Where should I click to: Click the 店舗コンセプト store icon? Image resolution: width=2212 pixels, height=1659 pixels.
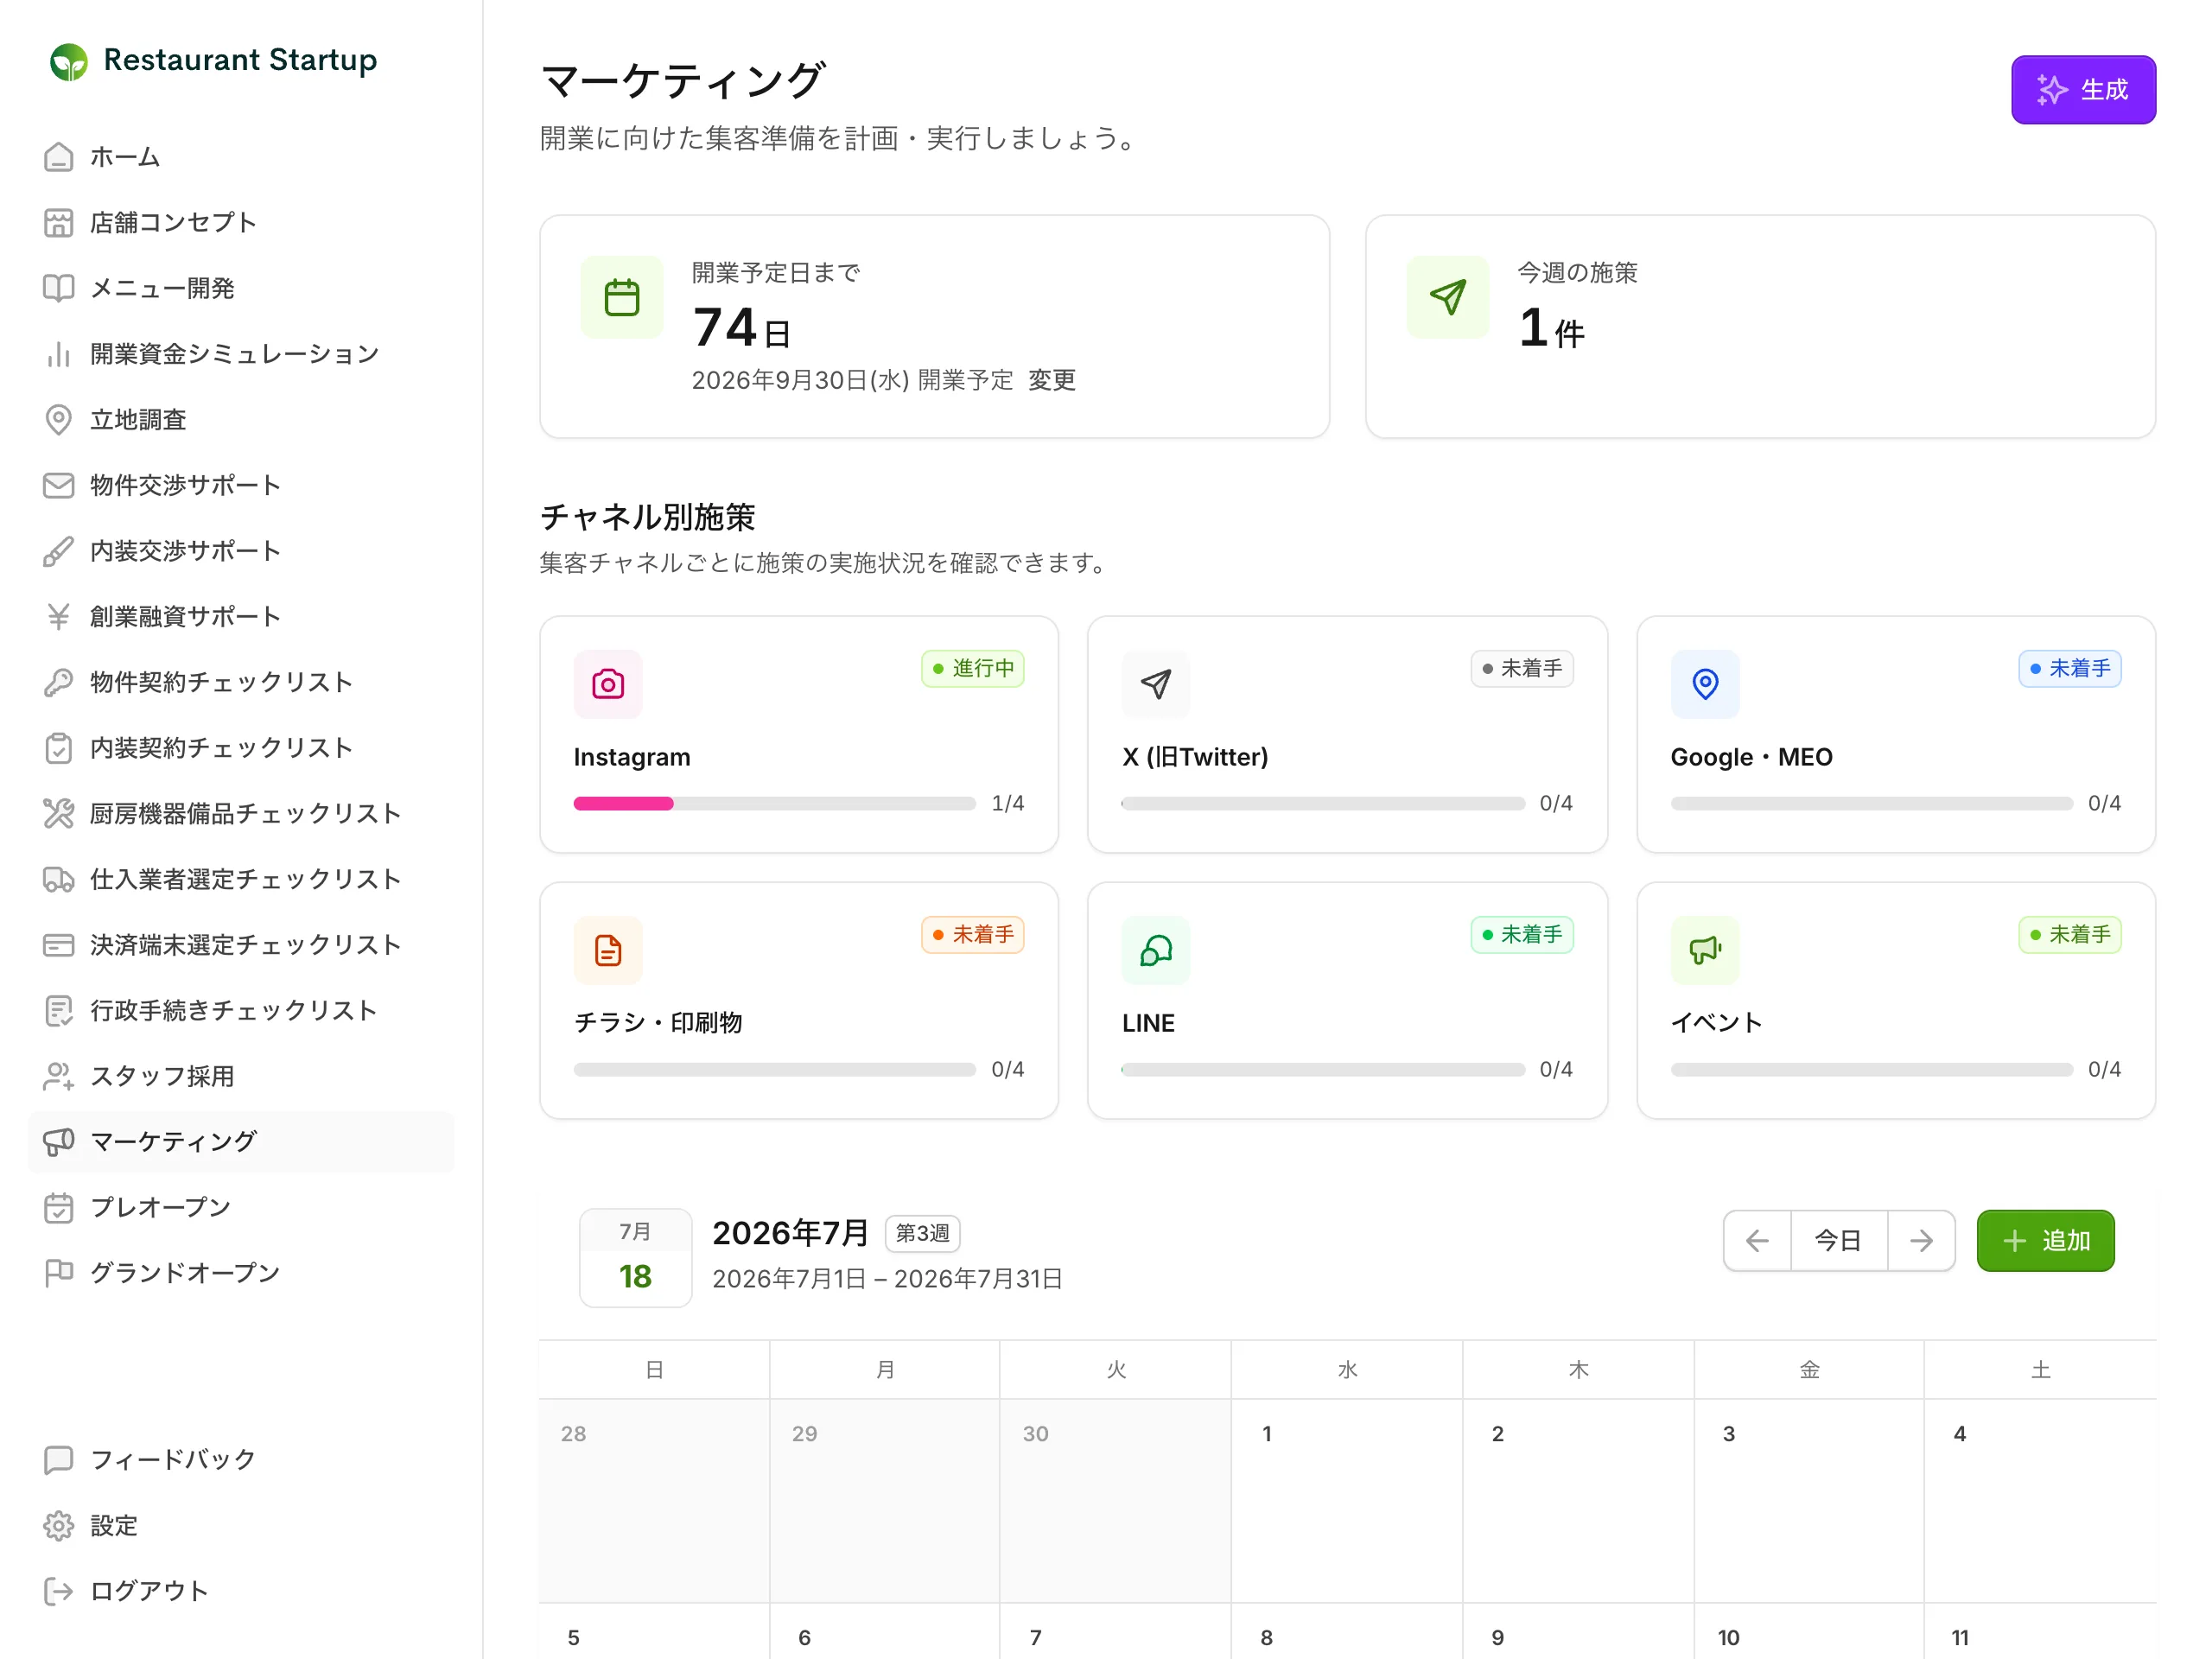click(59, 223)
